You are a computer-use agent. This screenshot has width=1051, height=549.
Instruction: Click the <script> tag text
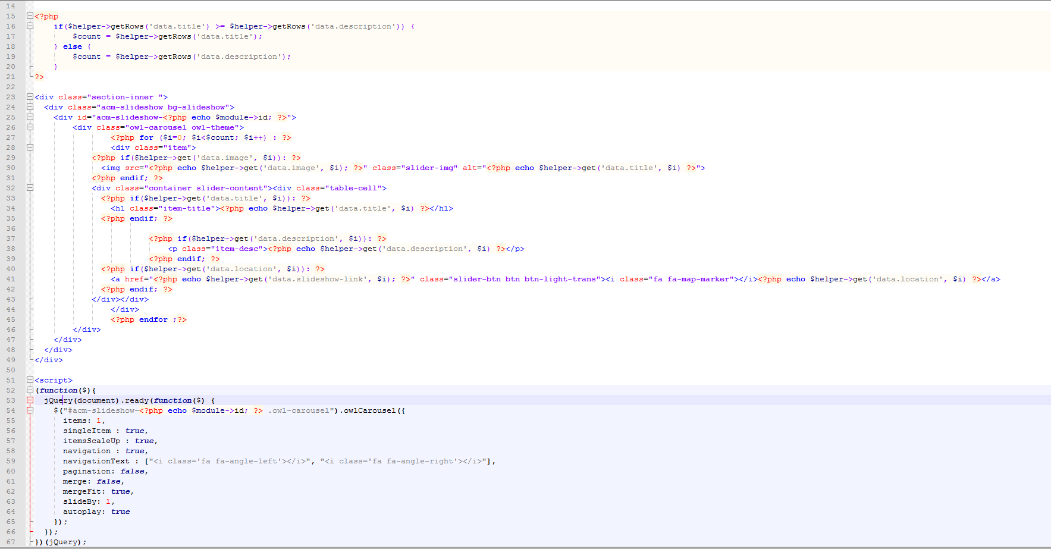[54, 380]
